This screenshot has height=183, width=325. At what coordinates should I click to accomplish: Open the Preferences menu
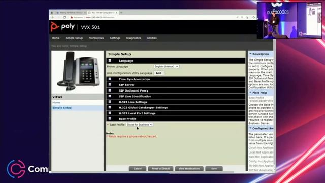96,38
